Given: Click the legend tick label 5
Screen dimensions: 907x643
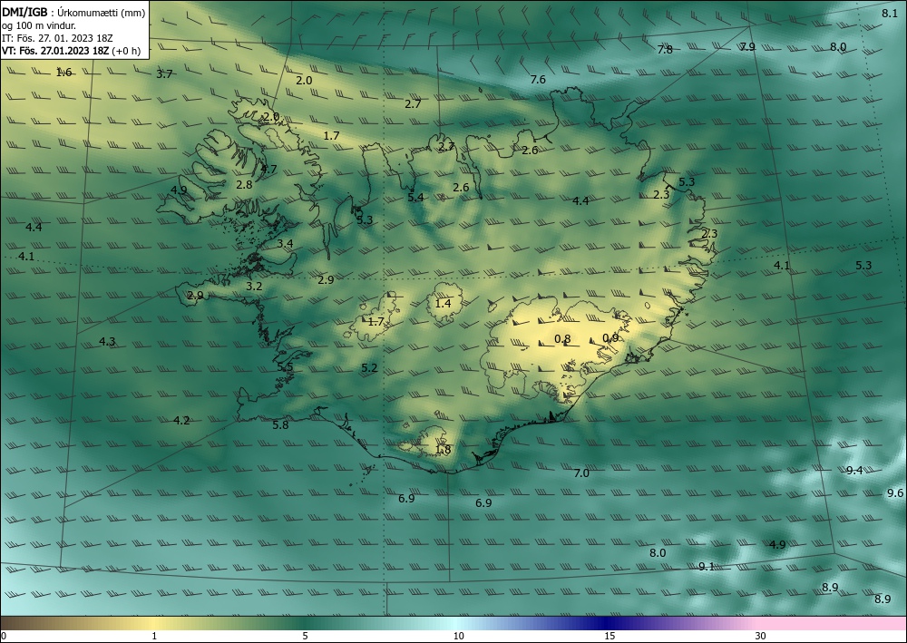Looking at the screenshot, I should click(x=305, y=637).
